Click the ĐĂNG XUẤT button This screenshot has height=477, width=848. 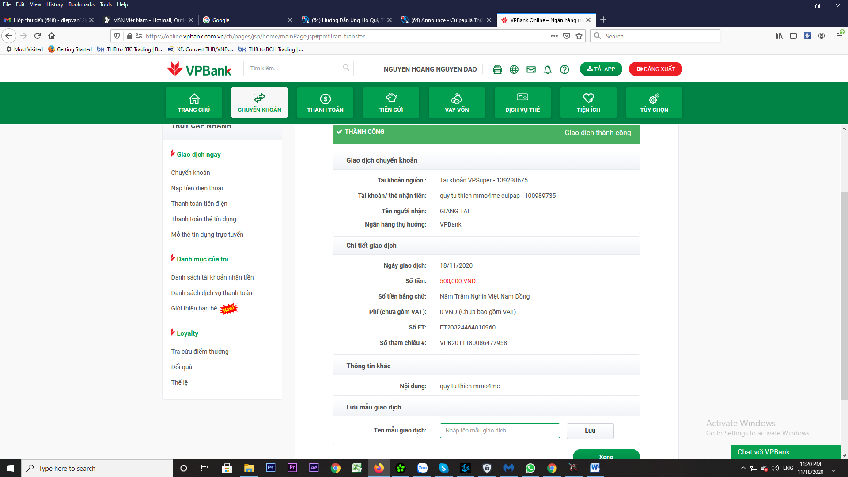point(655,69)
